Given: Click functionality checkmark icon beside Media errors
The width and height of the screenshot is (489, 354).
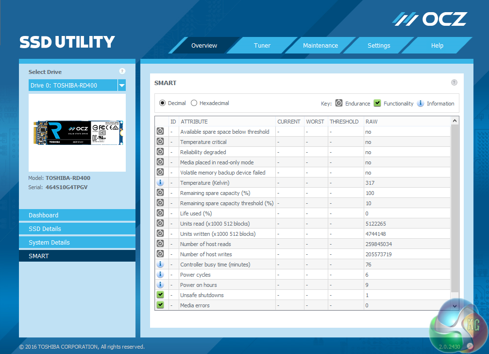Looking at the screenshot, I should pyautogui.click(x=160, y=305).
